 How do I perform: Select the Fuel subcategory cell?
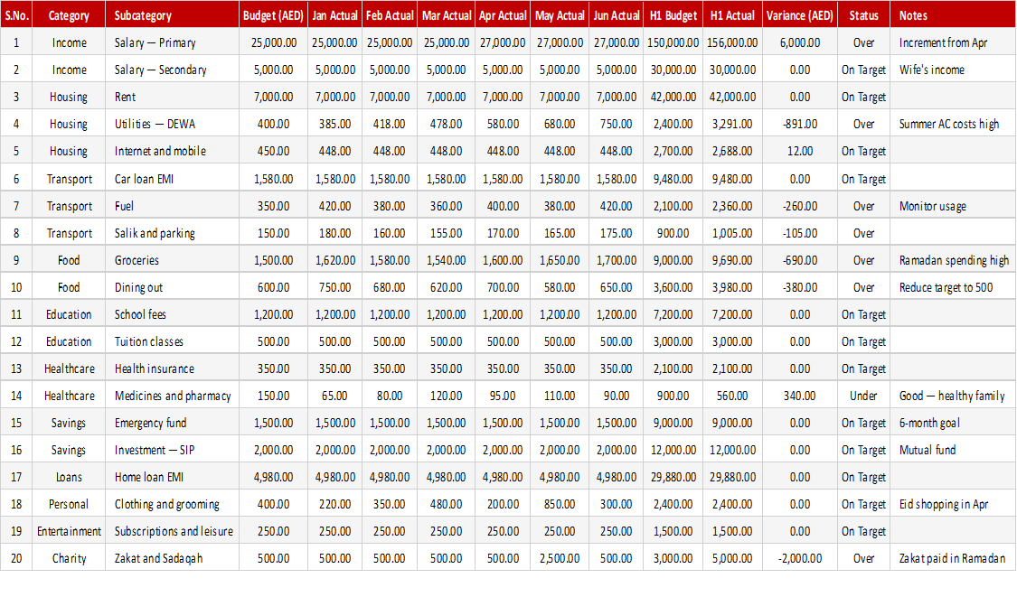pos(172,206)
